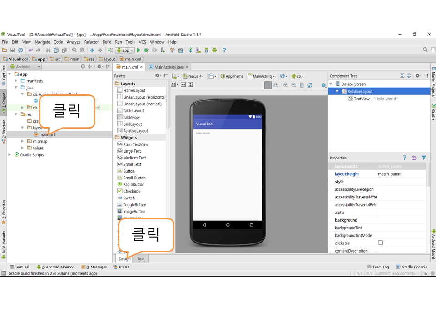Run the app with green play button
The width and height of the screenshot is (436, 327).
(139, 50)
